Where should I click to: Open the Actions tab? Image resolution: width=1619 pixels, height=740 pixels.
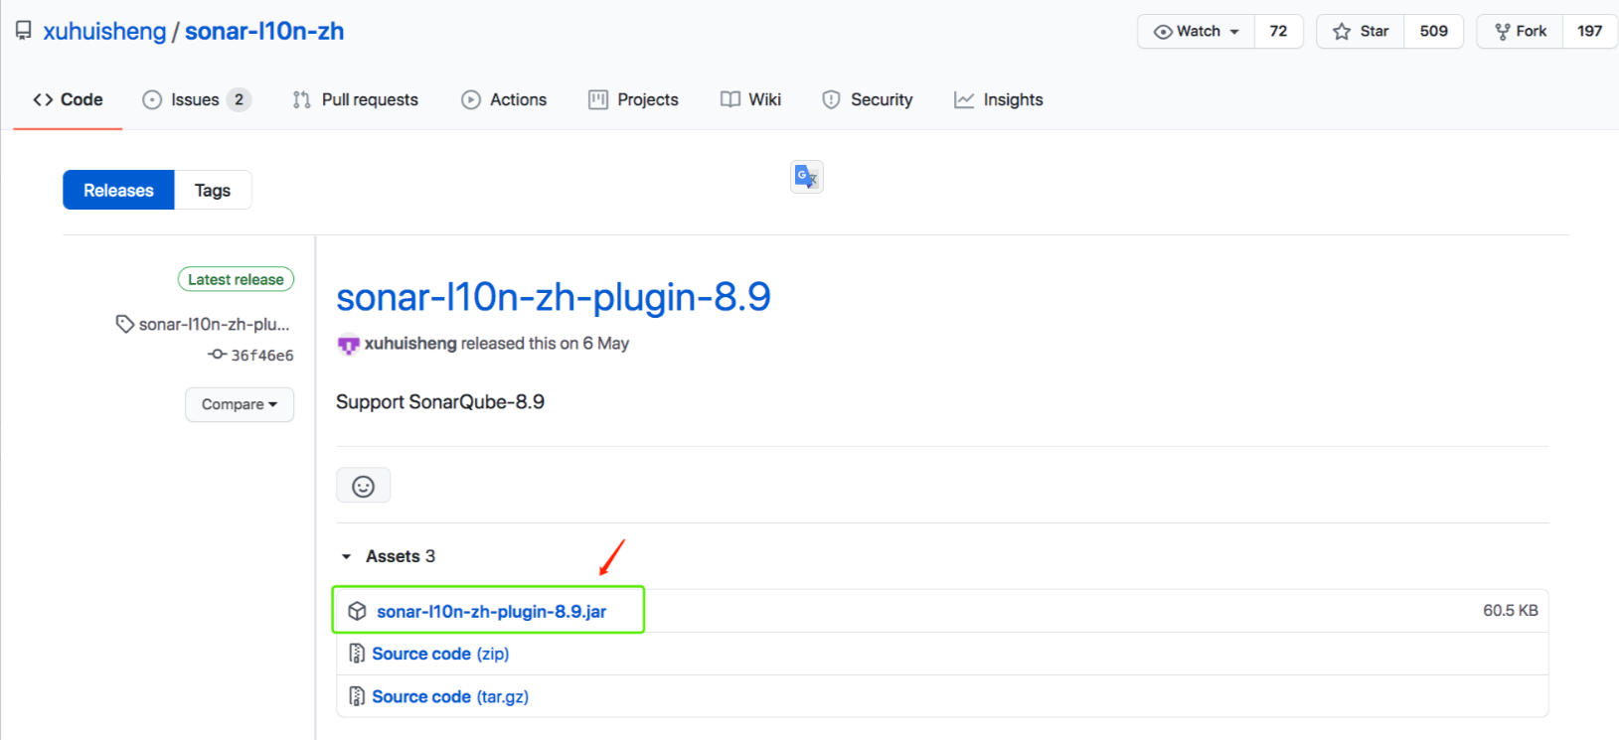pyautogui.click(x=504, y=99)
